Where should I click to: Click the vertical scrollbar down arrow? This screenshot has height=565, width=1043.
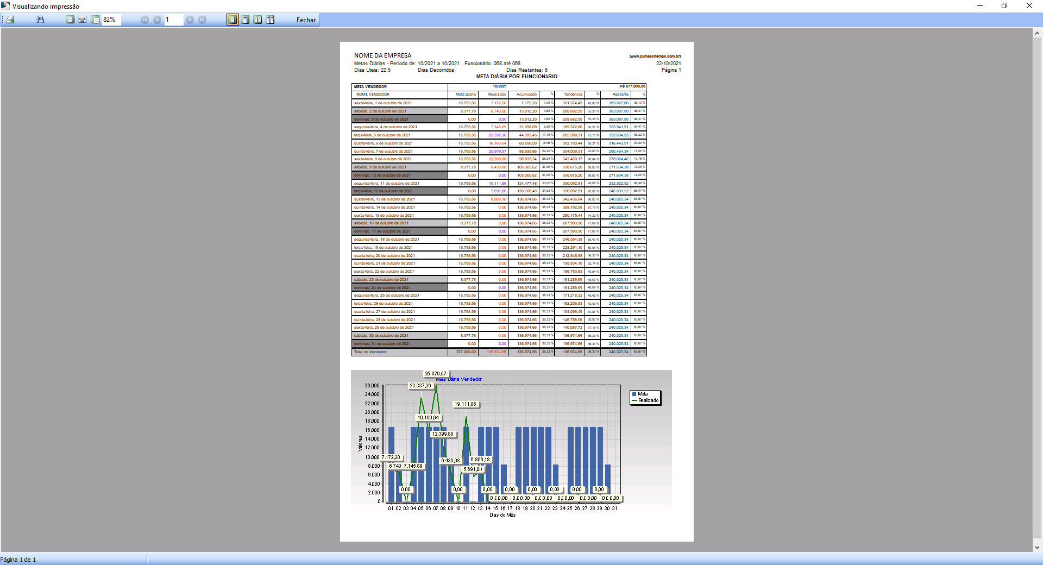(1037, 548)
